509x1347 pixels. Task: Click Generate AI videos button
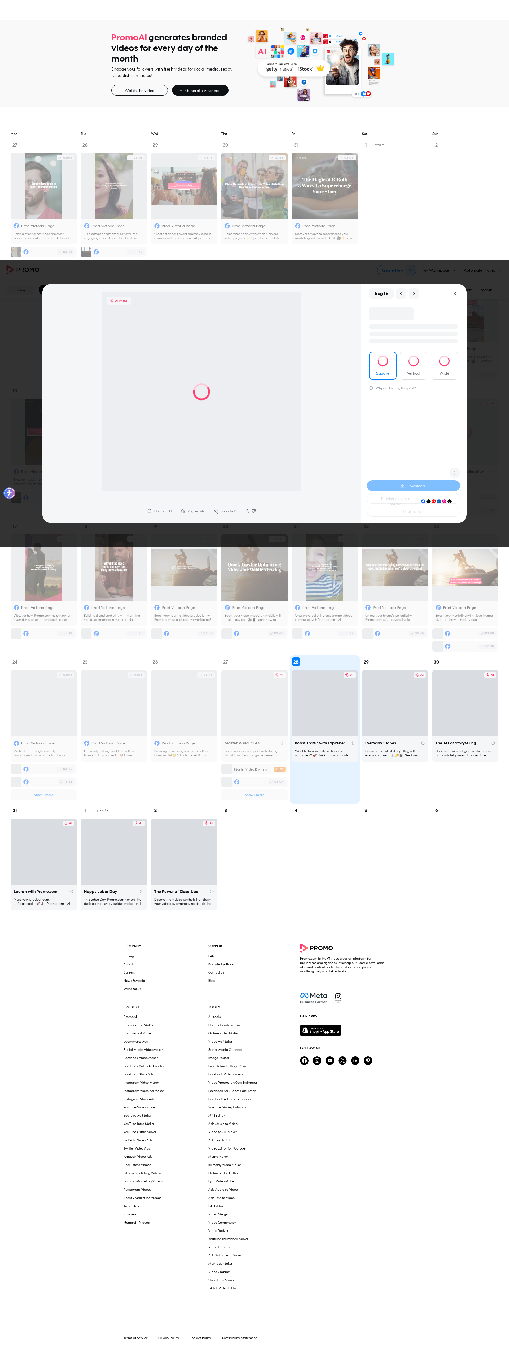pos(200,91)
